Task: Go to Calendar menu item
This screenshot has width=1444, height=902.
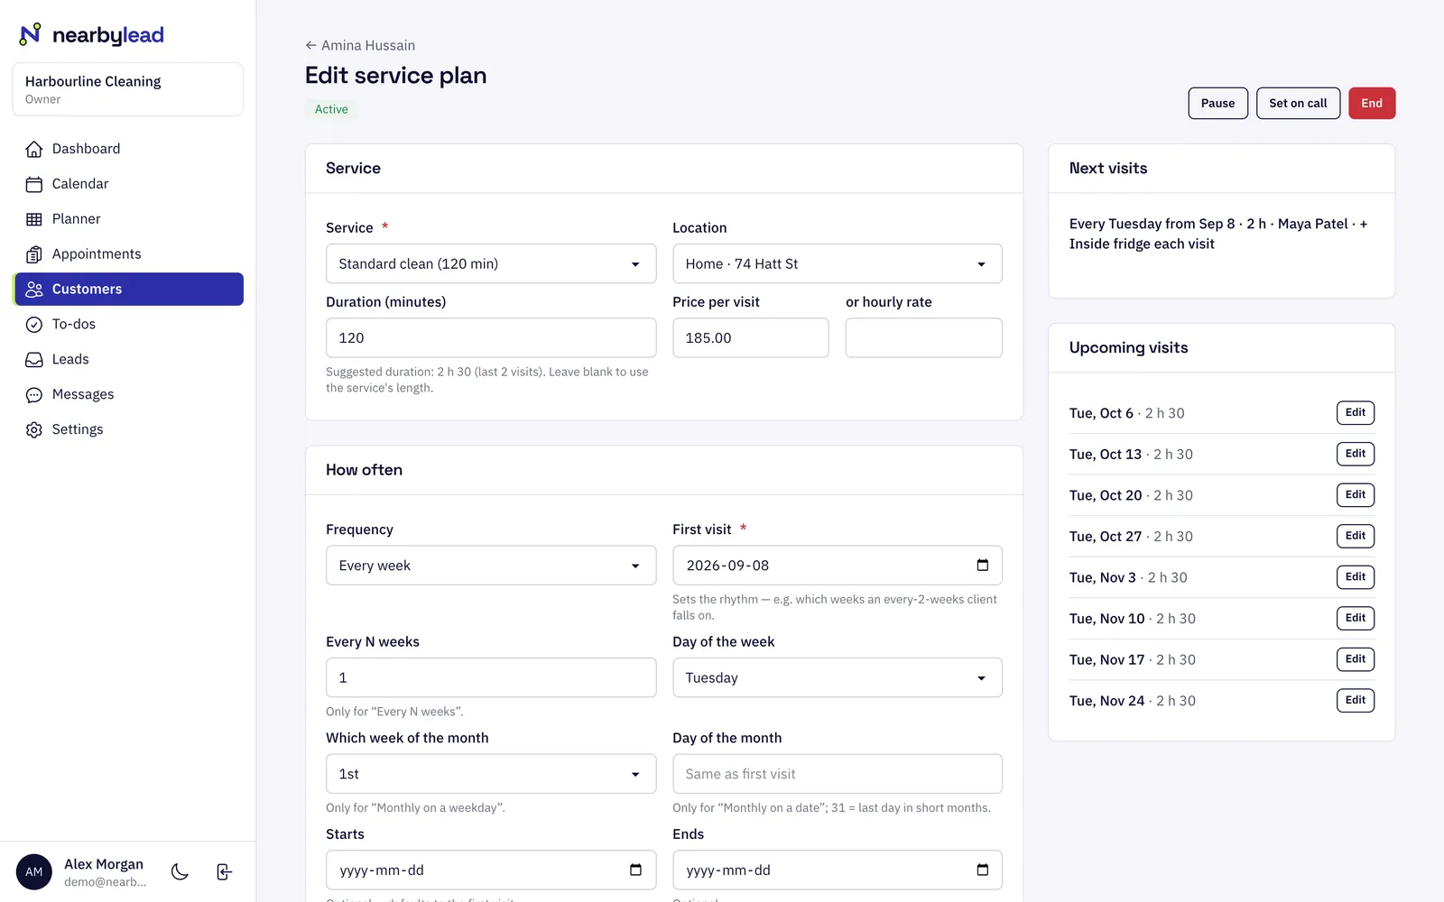Action: 128,184
